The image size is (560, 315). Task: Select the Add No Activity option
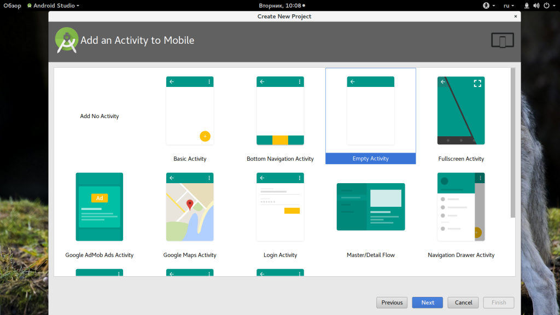100,116
